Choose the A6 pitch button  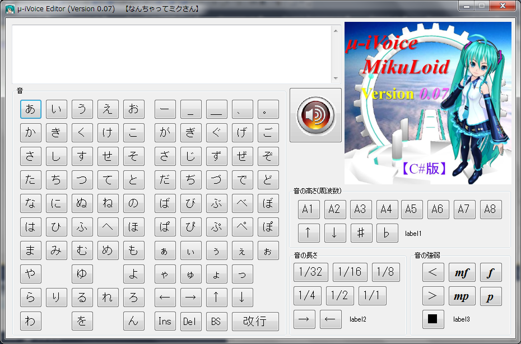(x=438, y=209)
